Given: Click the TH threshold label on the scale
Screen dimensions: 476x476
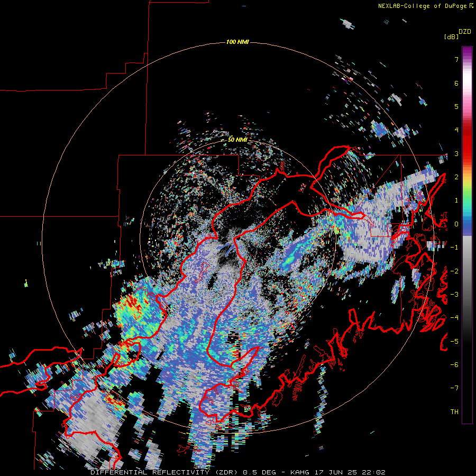Looking at the screenshot, I should click(x=454, y=412).
